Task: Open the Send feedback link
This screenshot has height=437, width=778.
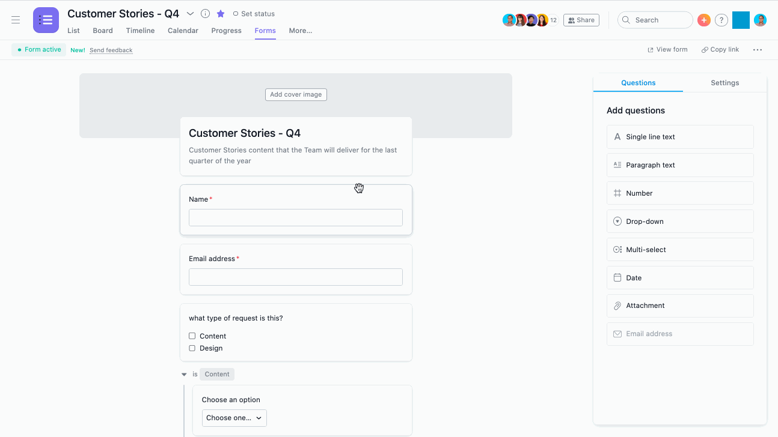Action: [111, 50]
